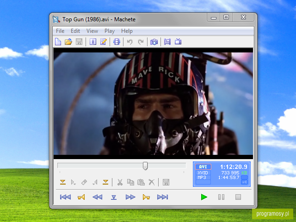Open the Edit menu
Screen dimensions: 296x222
click(75, 31)
